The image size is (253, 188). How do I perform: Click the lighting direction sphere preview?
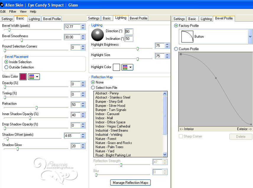(98, 35)
